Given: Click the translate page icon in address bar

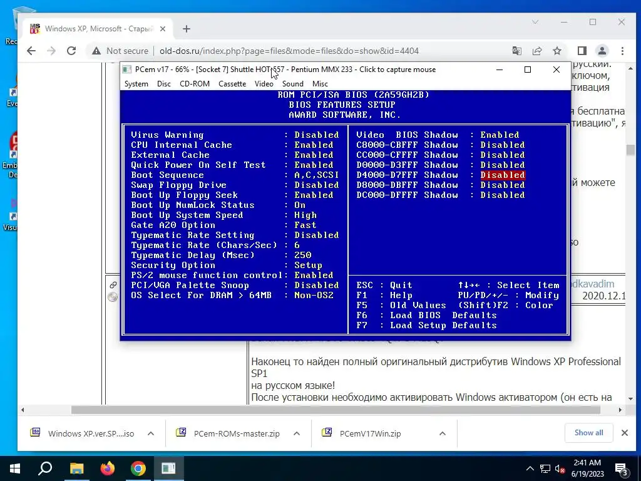Looking at the screenshot, I should (x=516, y=51).
